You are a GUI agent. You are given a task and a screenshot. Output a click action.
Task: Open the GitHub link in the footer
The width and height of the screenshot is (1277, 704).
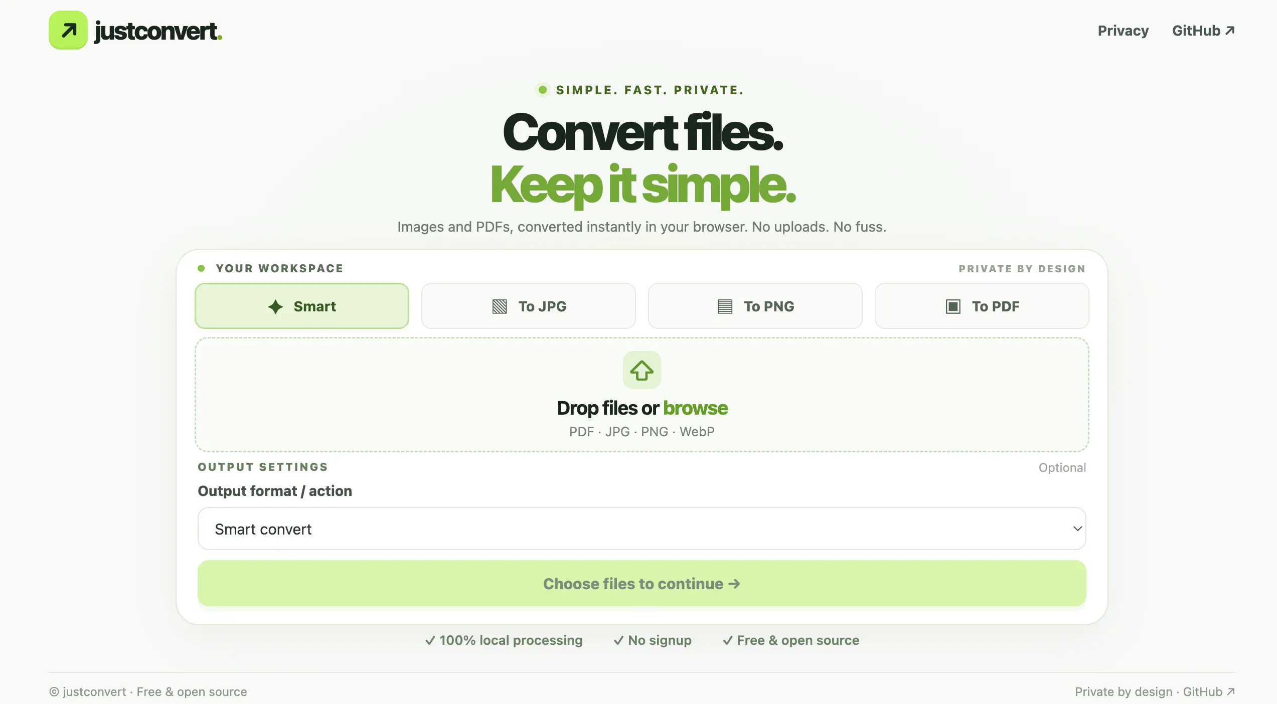[x=1209, y=692]
